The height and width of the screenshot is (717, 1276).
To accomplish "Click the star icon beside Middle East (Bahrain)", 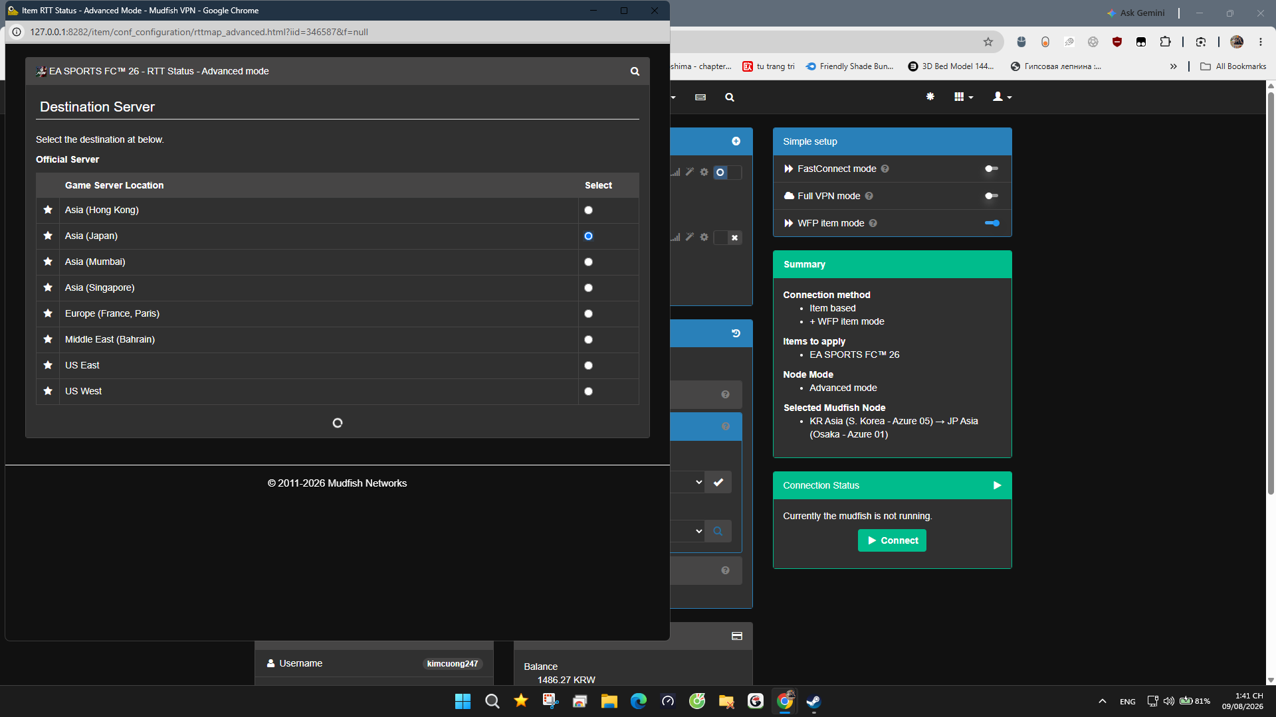I will point(48,339).
